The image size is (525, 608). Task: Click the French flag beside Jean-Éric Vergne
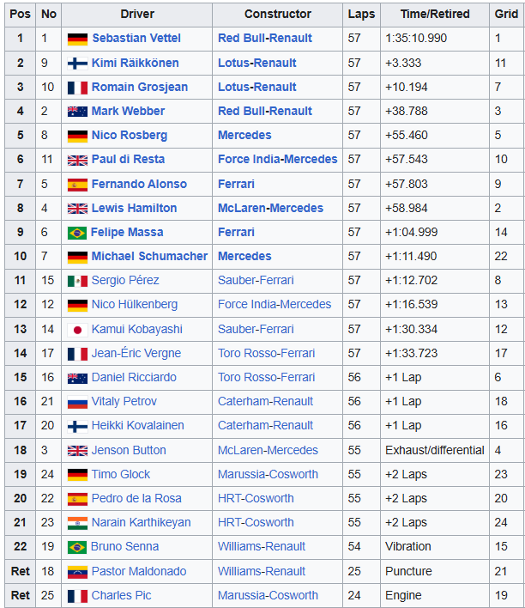click(x=77, y=354)
